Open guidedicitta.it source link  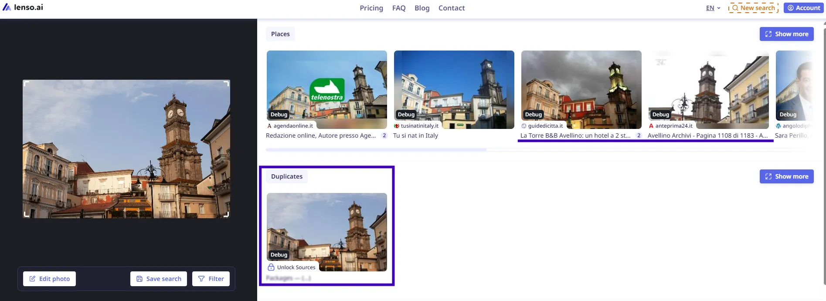pyautogui.click(x=545, y=126)
